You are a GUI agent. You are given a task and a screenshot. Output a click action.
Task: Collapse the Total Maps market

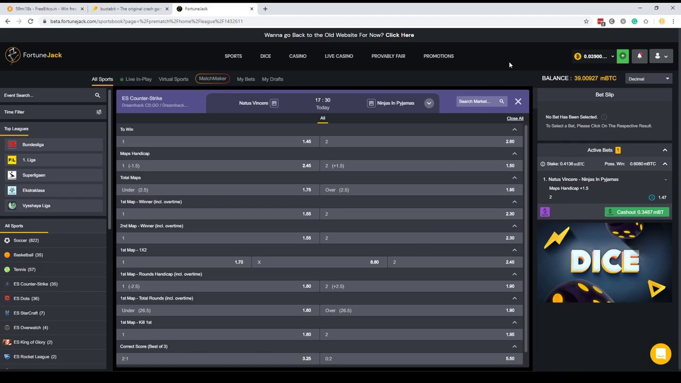(x=514, y=178)
